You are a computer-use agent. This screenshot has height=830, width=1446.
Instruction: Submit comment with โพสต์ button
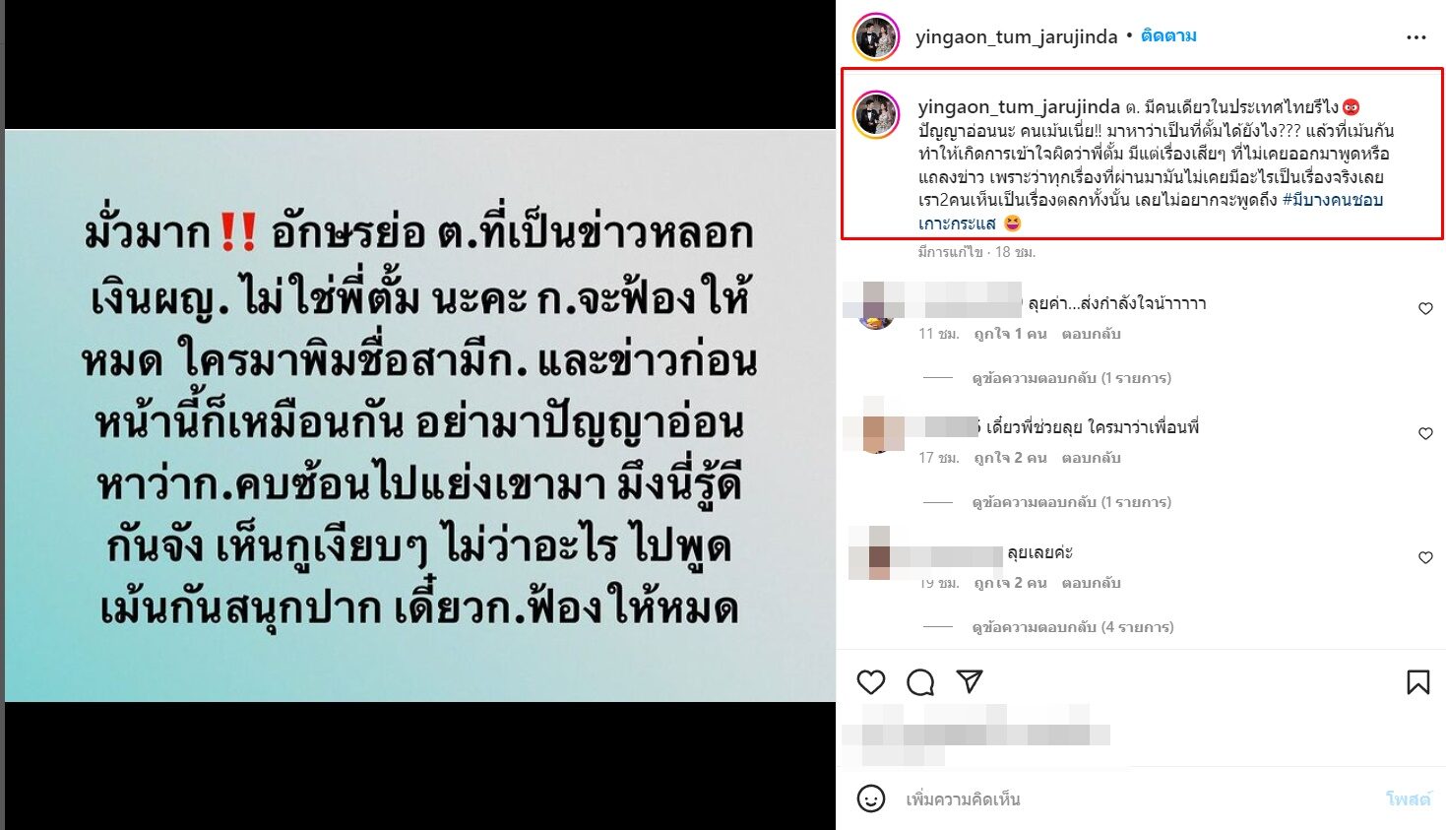1408,798
